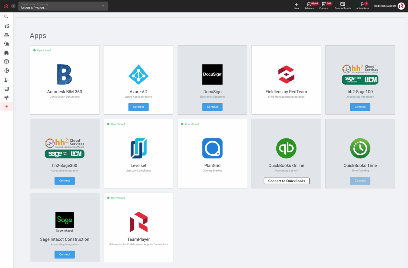The height and width of the screenshot is (268, 408).
Task: Open the crane icon in sidebar
Action: (x=6, y=80)
